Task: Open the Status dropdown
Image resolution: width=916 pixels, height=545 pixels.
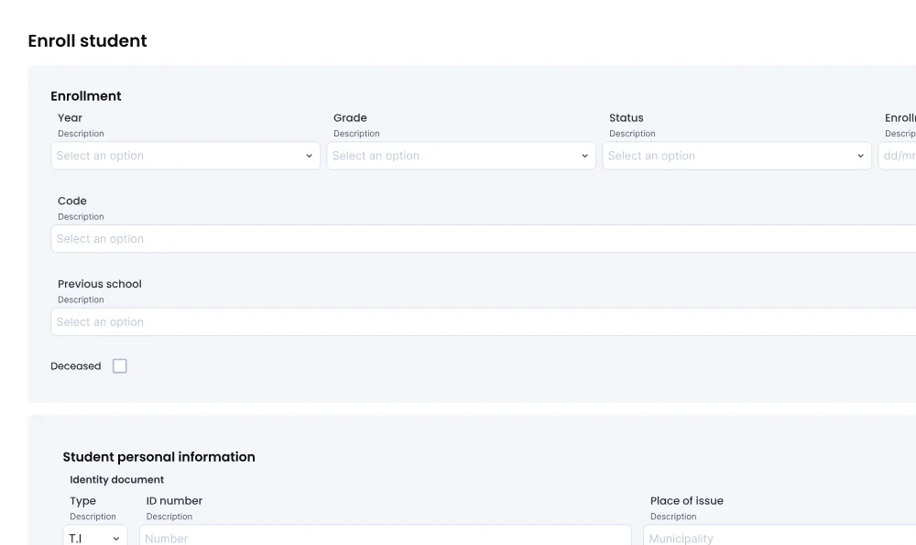Action: click(x=737, y=156)
